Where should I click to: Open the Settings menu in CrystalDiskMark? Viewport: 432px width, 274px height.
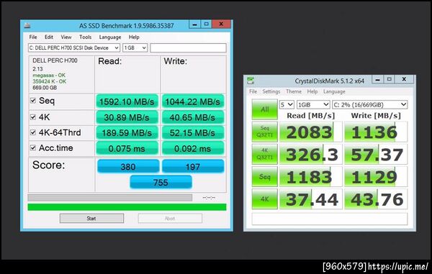click(x=271, y=91)
